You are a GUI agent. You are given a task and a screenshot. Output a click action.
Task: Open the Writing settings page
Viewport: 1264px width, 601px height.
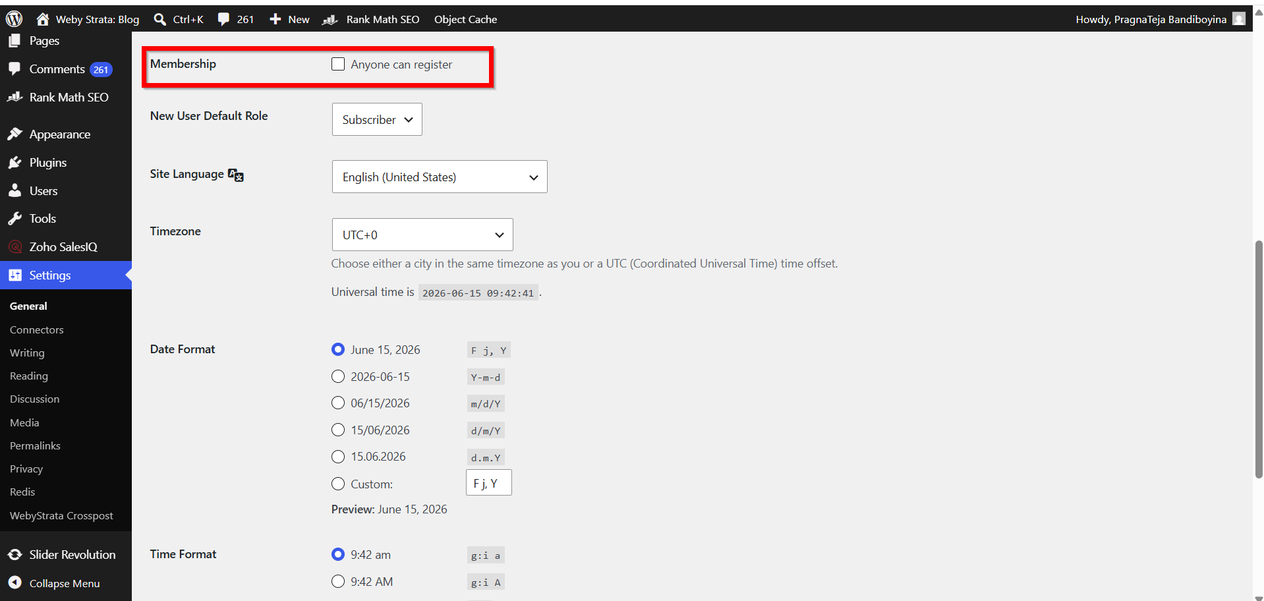coord(27,353)
